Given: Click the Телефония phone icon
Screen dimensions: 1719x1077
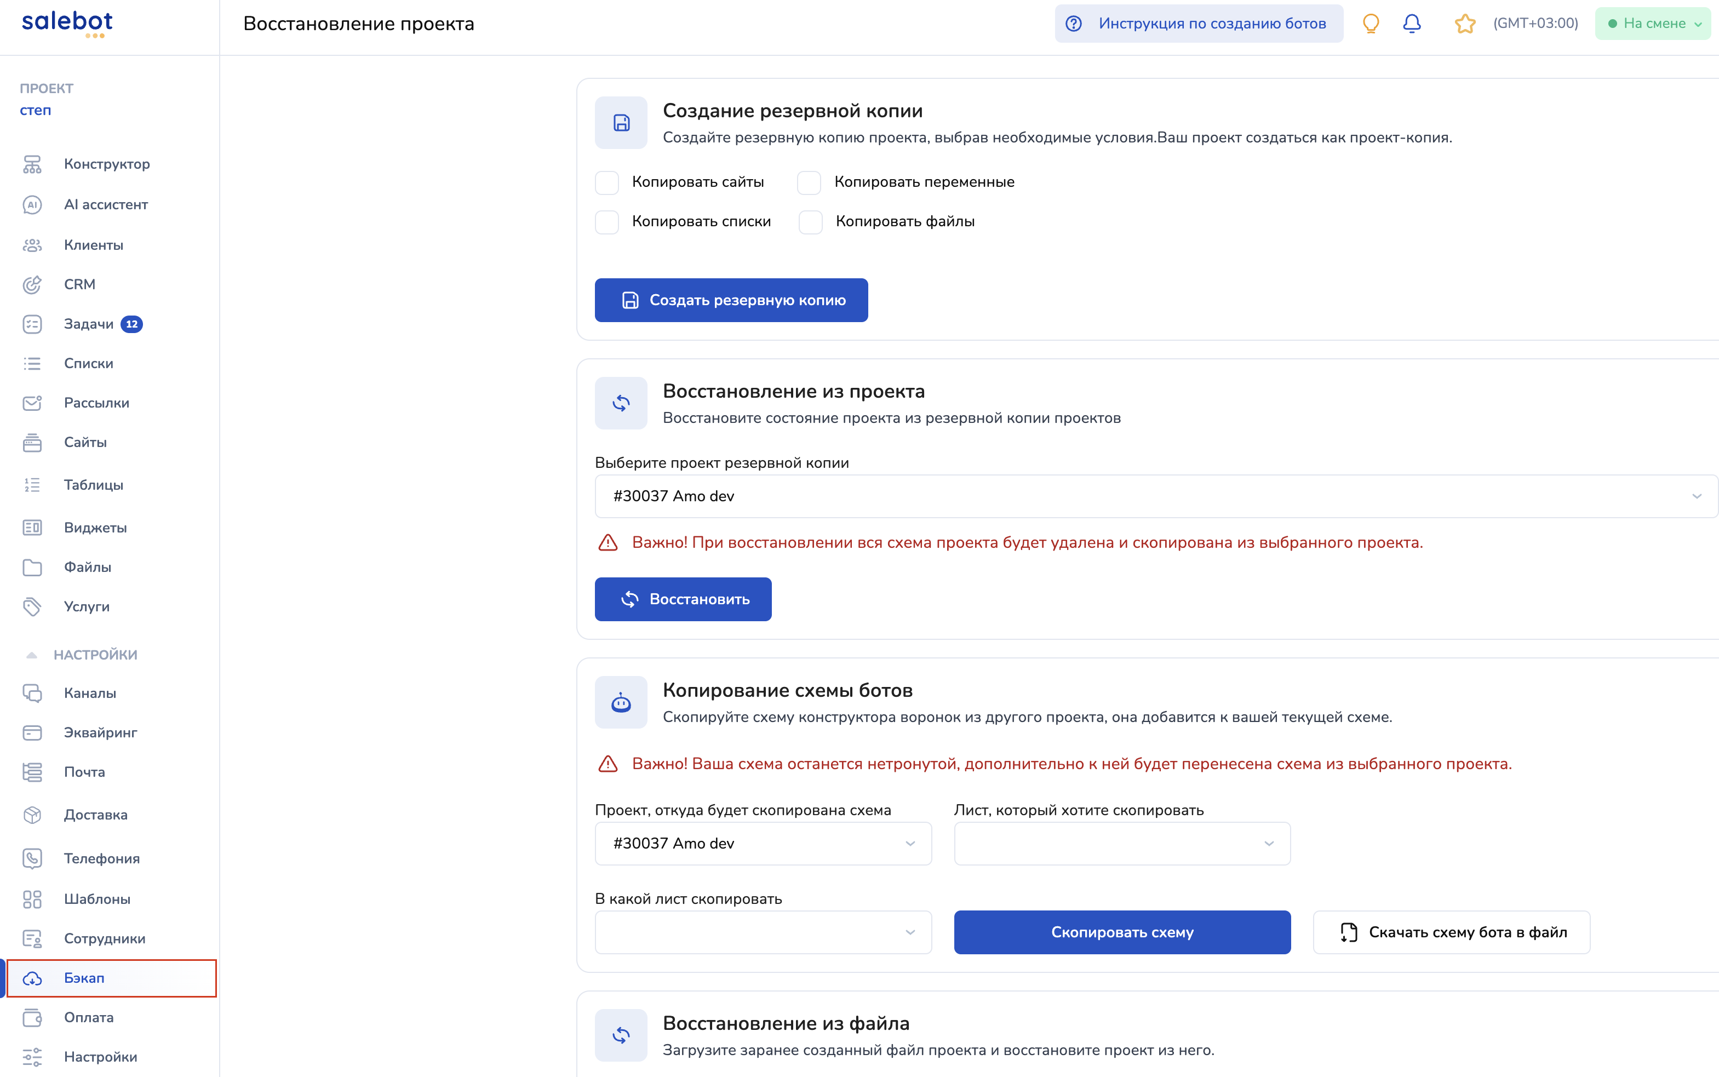Looking at the screenshot, I should pos(32,858).
